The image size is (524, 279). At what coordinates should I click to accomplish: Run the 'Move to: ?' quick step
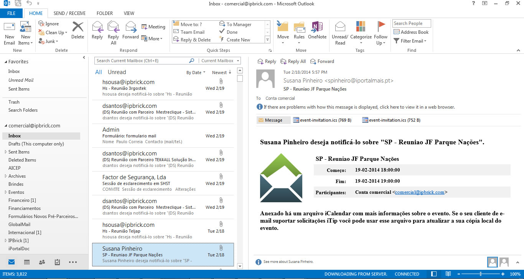(x=188, y=25)
